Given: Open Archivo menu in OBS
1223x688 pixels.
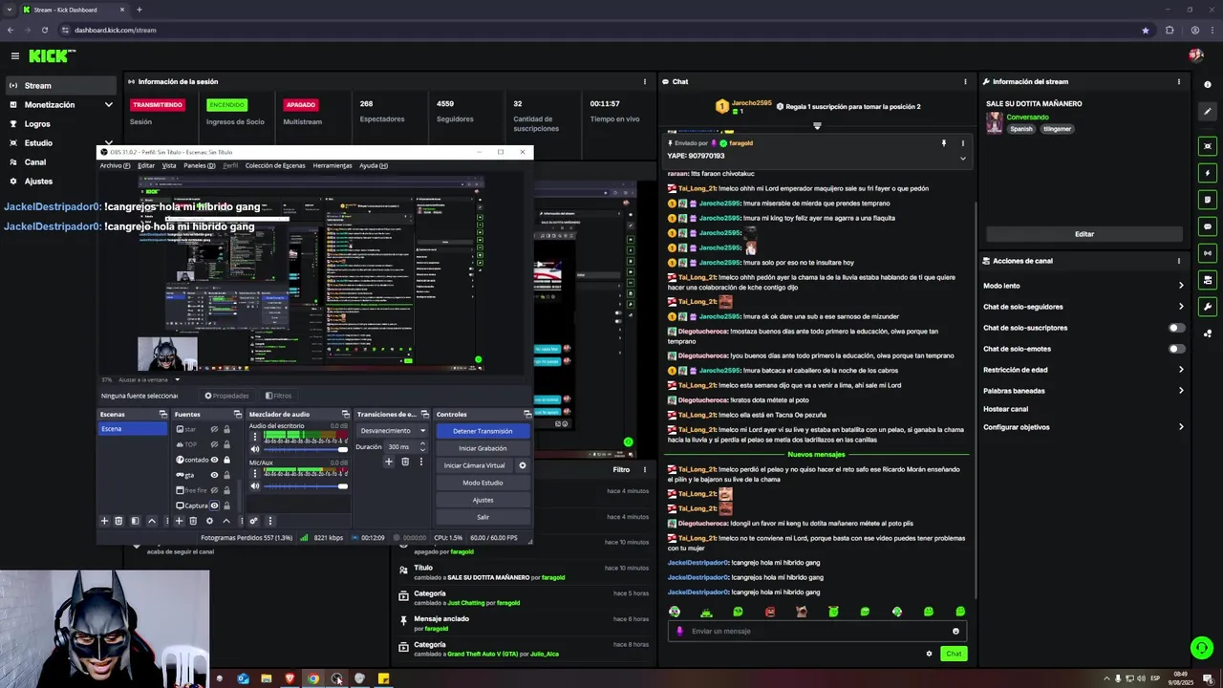Looking at the screenshot, I should pos(113,165).
